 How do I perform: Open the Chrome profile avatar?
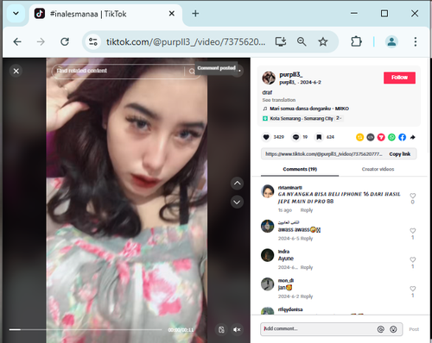coord(391,42)
